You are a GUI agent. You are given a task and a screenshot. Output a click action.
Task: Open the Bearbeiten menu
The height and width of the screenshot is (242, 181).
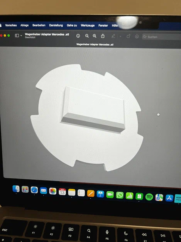[x=39, y=25]
